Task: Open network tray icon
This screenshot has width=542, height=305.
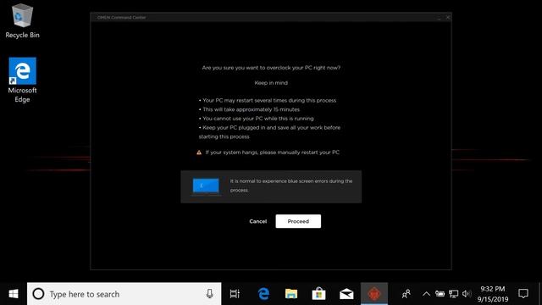Action: point(453,294)
